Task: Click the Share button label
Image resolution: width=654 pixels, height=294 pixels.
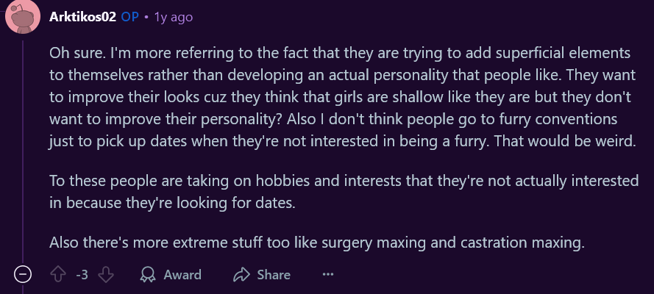Action: click(274, 275)
